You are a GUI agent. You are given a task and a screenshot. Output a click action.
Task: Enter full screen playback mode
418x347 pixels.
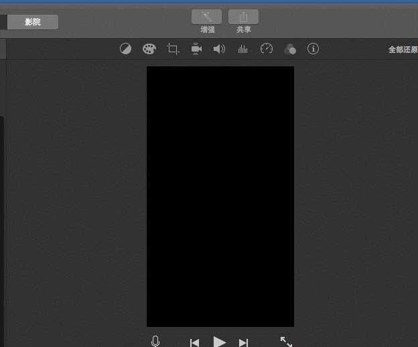[287, 342]
